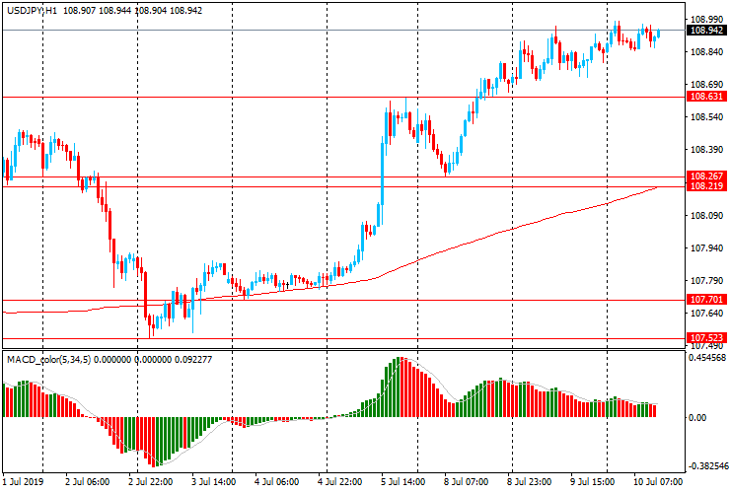Image resolution: width=730 pixels, height=493 pixels.
Task: Click the 108.267 resistance level label
Action: point(706,176)
